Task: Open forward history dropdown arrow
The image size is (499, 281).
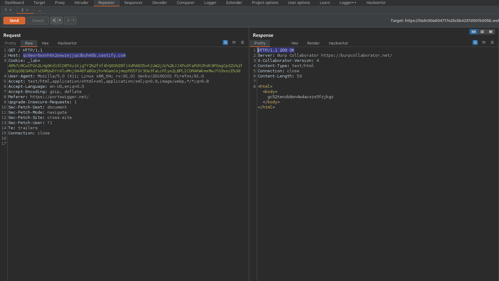Action: coord(74,20)
